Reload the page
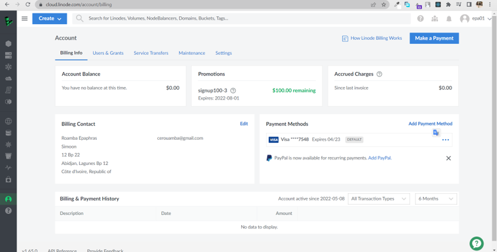This screenshot has height=252, width=497. (28, 4)
